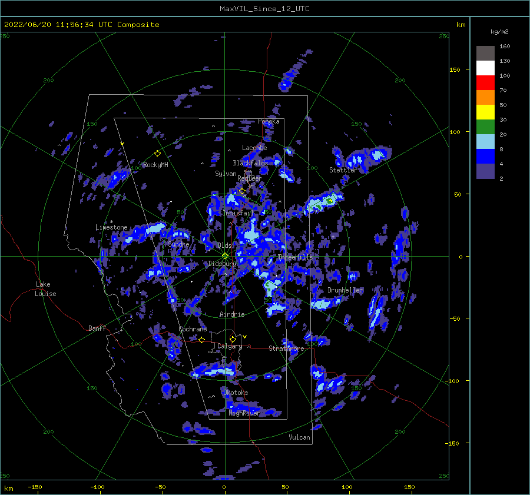Click the Okotoks city label
The image size is (530, 495).
pyautogui.click(x=236, y=393)
